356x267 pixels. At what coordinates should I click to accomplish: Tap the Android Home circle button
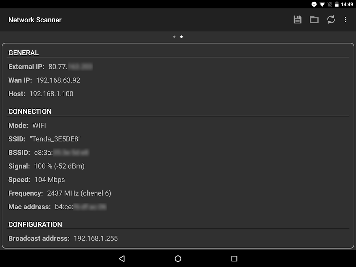(x=178, y=259)
